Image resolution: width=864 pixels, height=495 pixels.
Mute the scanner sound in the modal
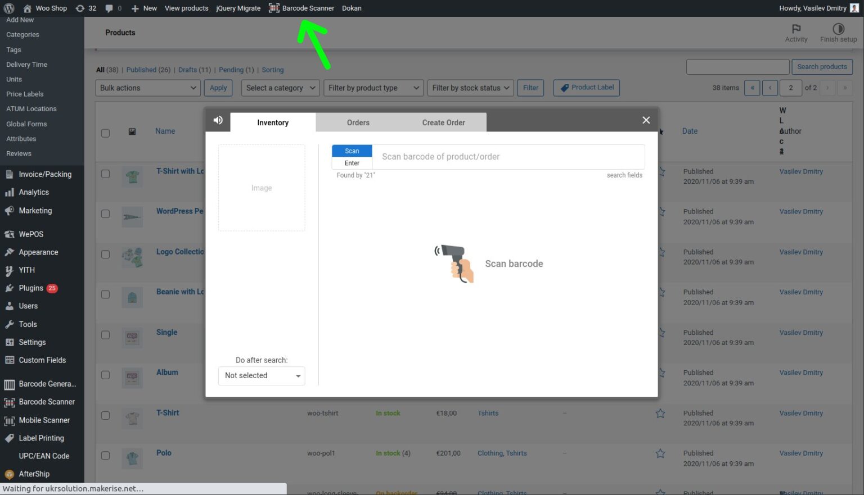pos(218,120)
